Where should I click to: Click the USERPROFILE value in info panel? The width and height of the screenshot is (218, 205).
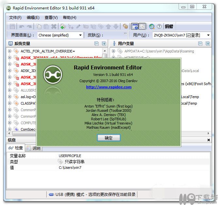point(70,156)
